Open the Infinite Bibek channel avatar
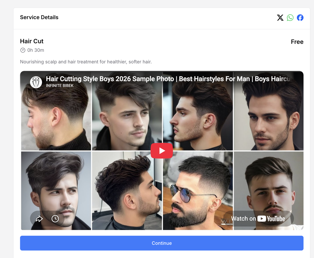This screenshot has width=314, height=258. click(36, 82)
